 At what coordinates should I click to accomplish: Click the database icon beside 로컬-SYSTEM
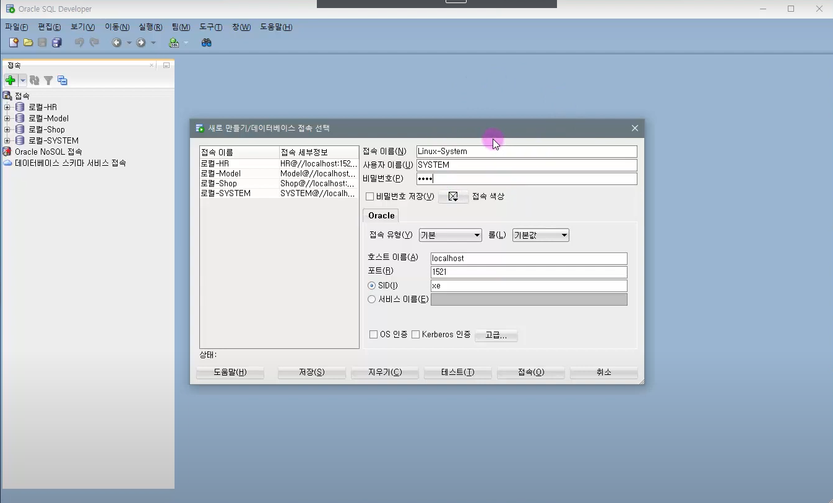(20, 140)
